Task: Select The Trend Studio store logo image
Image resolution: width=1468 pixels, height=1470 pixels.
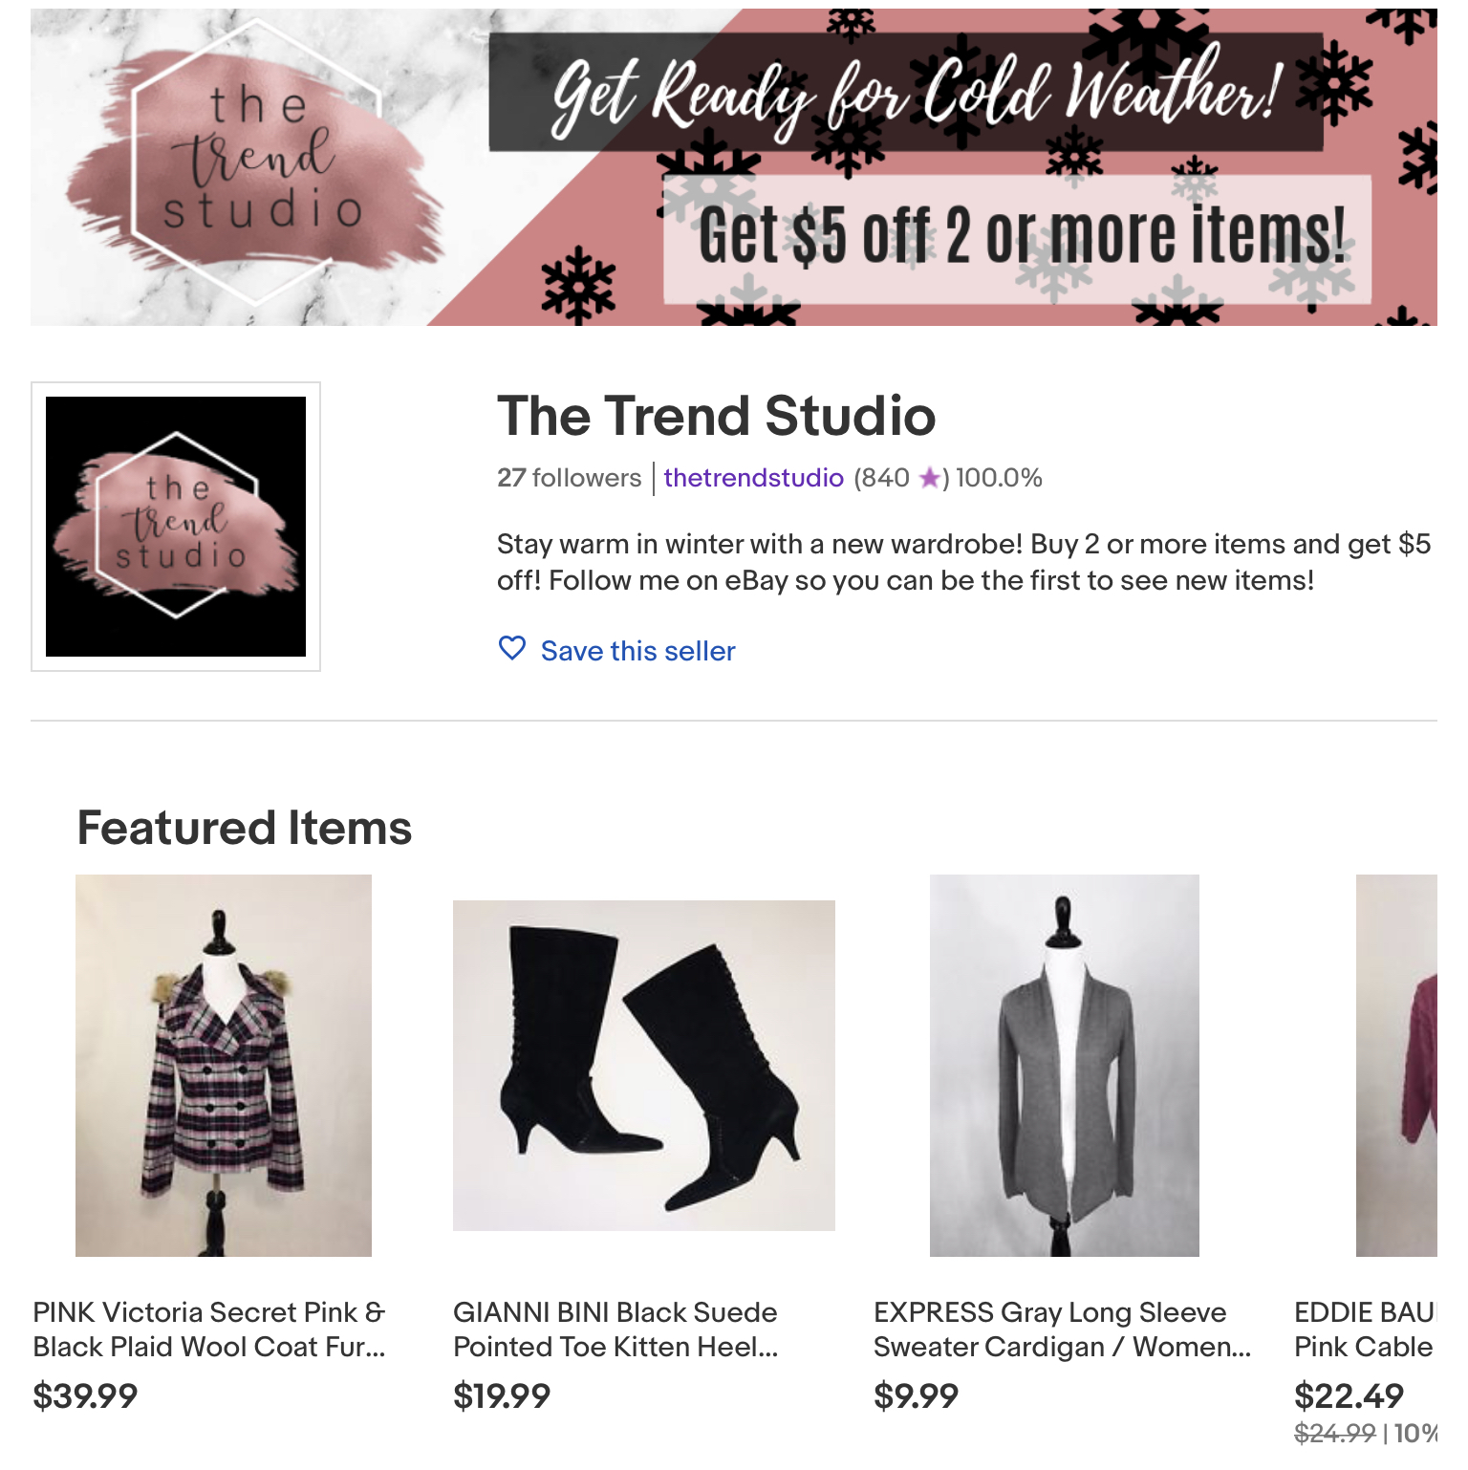Action: [175, 524]
